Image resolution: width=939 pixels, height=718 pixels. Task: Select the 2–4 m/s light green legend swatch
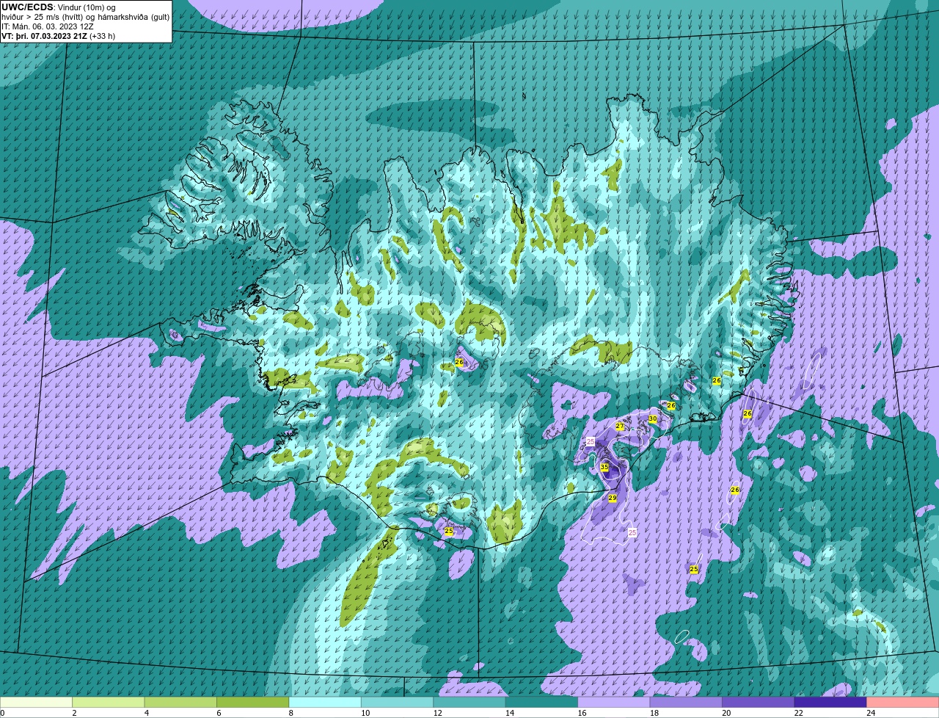point(109,703)
